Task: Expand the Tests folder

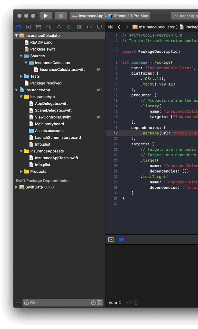Action: [21, 76]
